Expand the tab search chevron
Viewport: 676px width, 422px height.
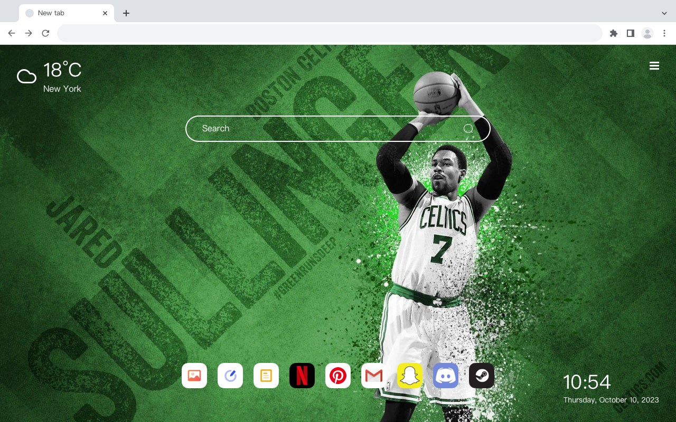click(664, 13)
